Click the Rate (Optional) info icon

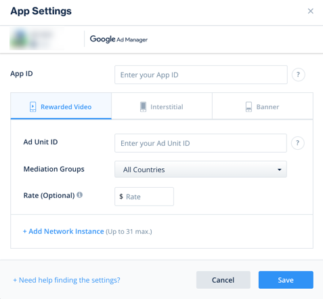coord(79,195)
